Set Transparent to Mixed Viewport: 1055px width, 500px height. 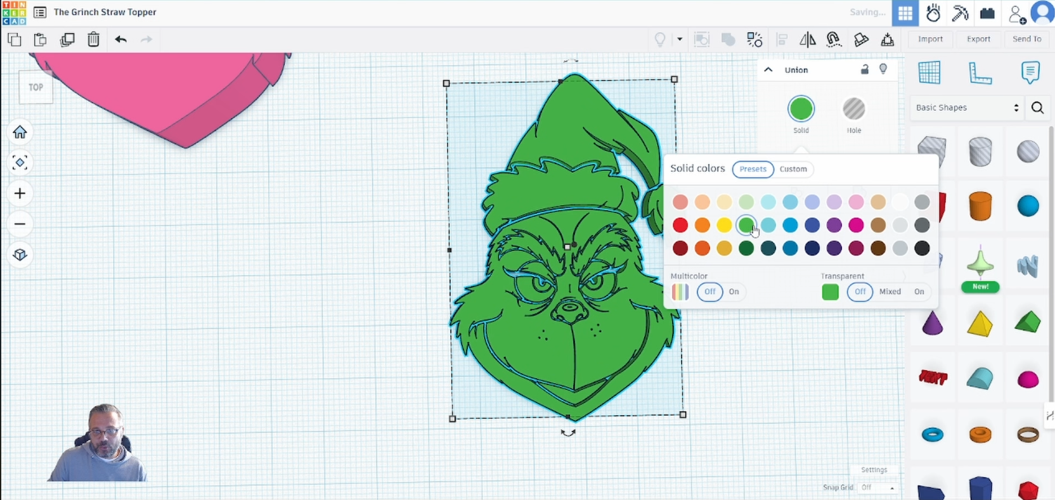coord(890,292)
